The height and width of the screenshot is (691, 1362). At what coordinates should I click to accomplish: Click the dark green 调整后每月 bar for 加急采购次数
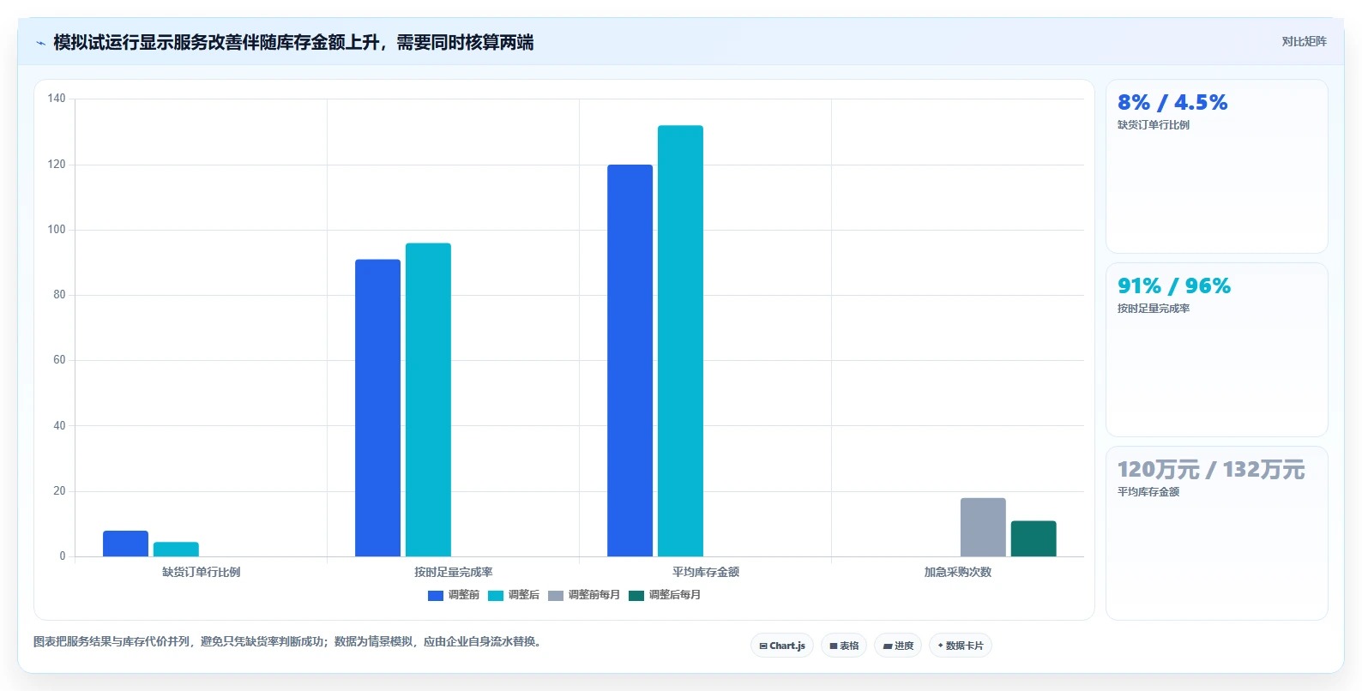pyautogui.click(x=1034, y=538)
